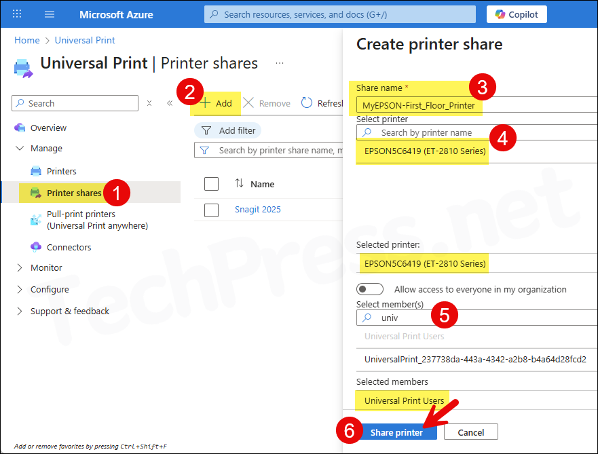Toggle the select-all checkbox in table header
Screen dimensions: 598x454
(211, 184)
